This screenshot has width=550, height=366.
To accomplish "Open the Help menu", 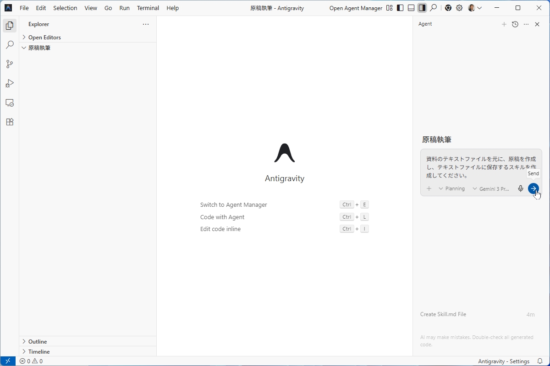I will (x=173, y=8).
